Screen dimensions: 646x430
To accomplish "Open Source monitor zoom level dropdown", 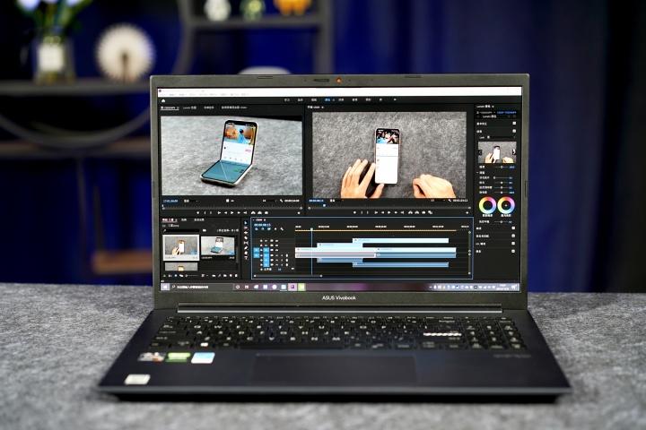I will click(x=191, y=201).
